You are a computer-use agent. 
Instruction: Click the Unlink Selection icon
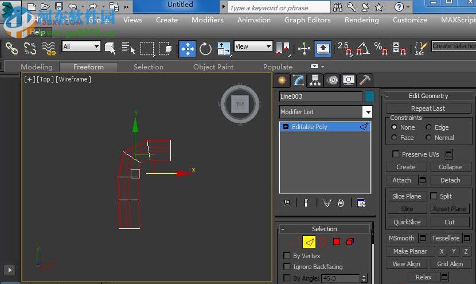(30, 49)
